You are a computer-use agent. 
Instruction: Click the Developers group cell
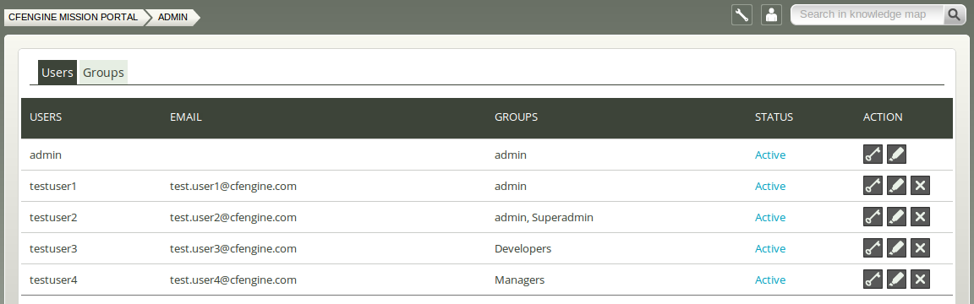click(523, 249)
